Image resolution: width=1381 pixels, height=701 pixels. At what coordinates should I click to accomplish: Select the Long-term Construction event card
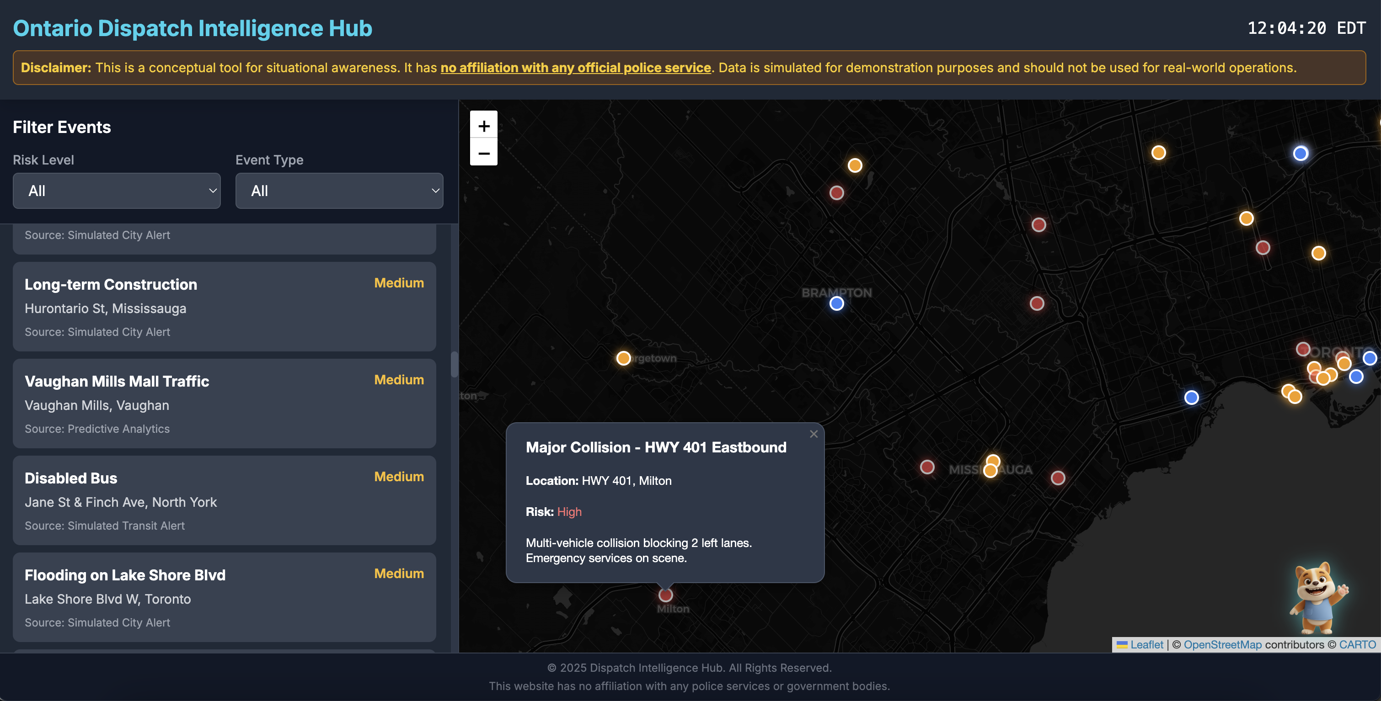(x=224, y=307)
